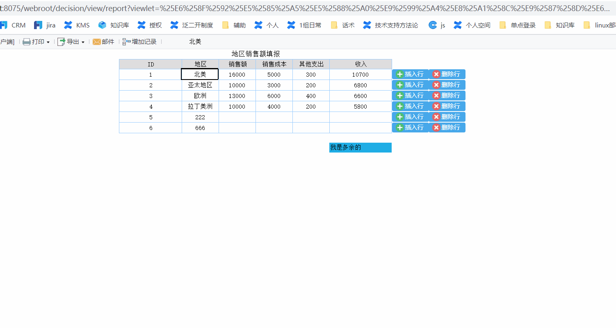Click the 300 other expenses cell
This screenshot has width=616, height=328.
click(311, 75)
